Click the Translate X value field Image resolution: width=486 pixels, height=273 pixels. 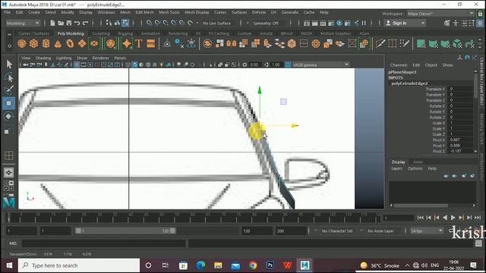click(x=460, y=89)
